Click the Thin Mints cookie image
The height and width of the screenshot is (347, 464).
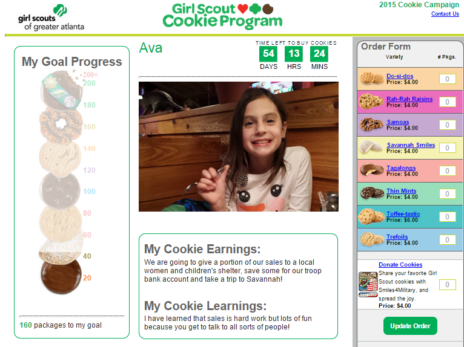pos(372,193)
